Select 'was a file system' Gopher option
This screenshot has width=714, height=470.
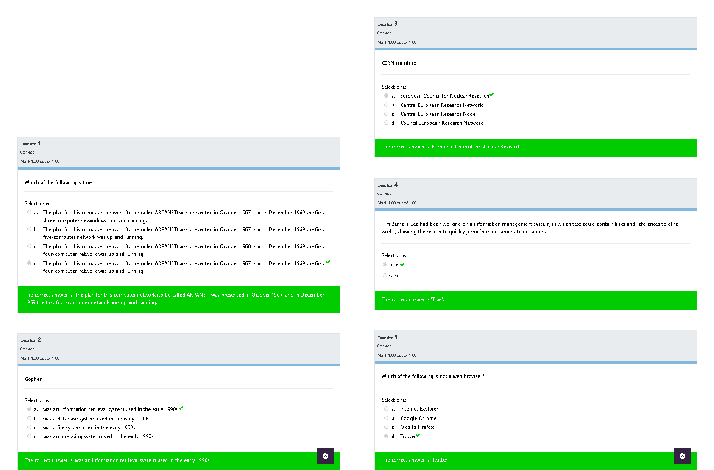(29, 427)
